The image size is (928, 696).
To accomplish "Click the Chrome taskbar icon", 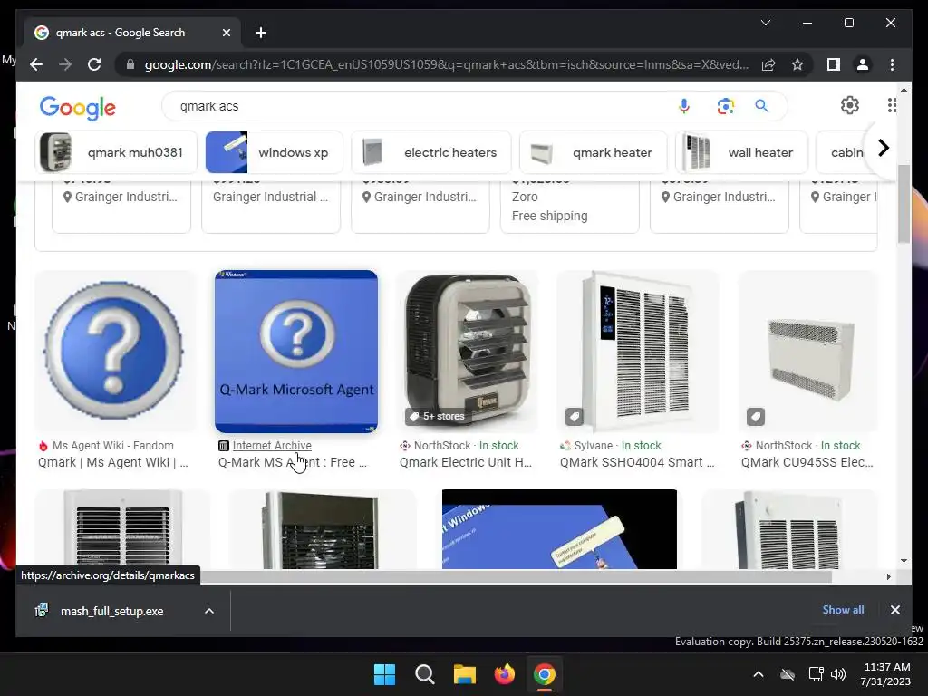I will pyautogui.click(x=545, y=674).
